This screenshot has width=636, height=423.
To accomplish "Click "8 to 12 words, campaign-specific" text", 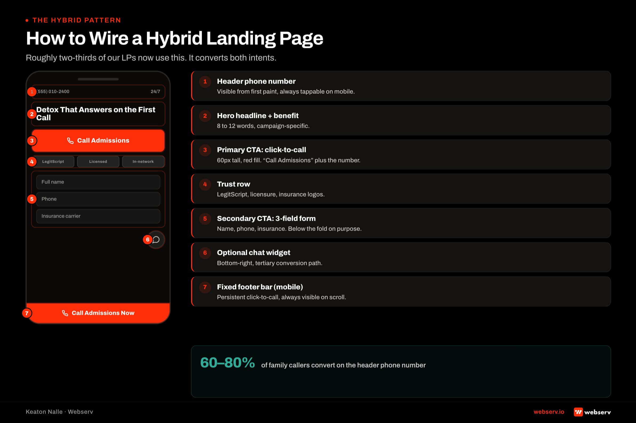I will point(263,126).
